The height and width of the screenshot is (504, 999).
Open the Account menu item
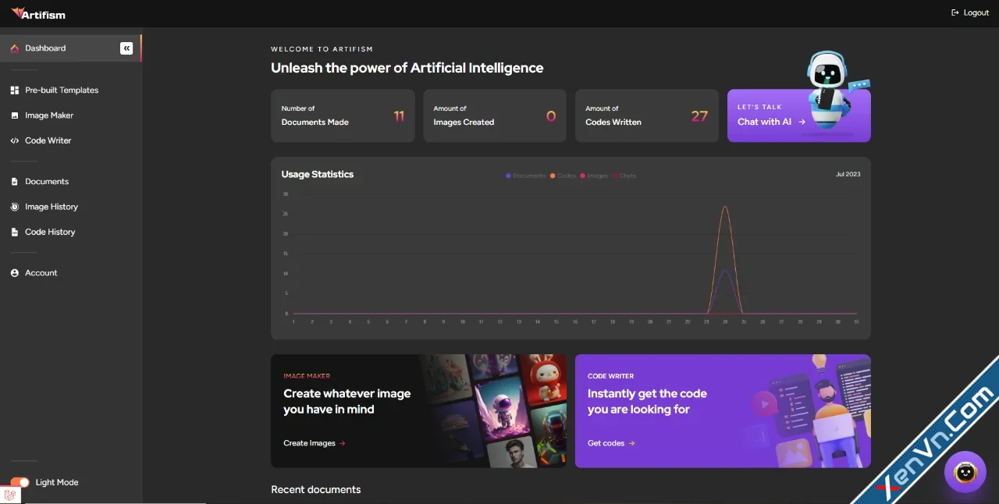coord(41,272)
